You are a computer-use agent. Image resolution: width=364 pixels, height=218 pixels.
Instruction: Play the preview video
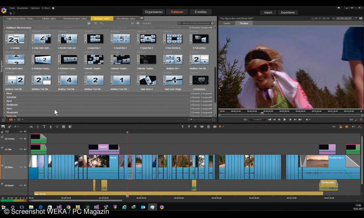tap(285, 120)
